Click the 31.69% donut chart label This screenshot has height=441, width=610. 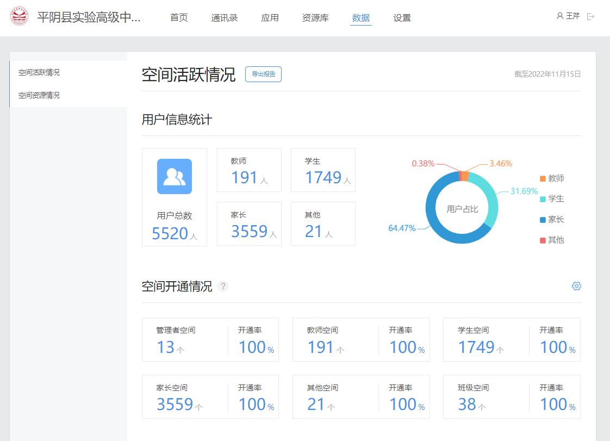(524, 191)
